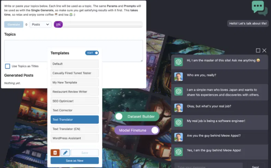271x168 pixels.
Task: Close the chatbot window with X
Action: [x=264, y=50]
